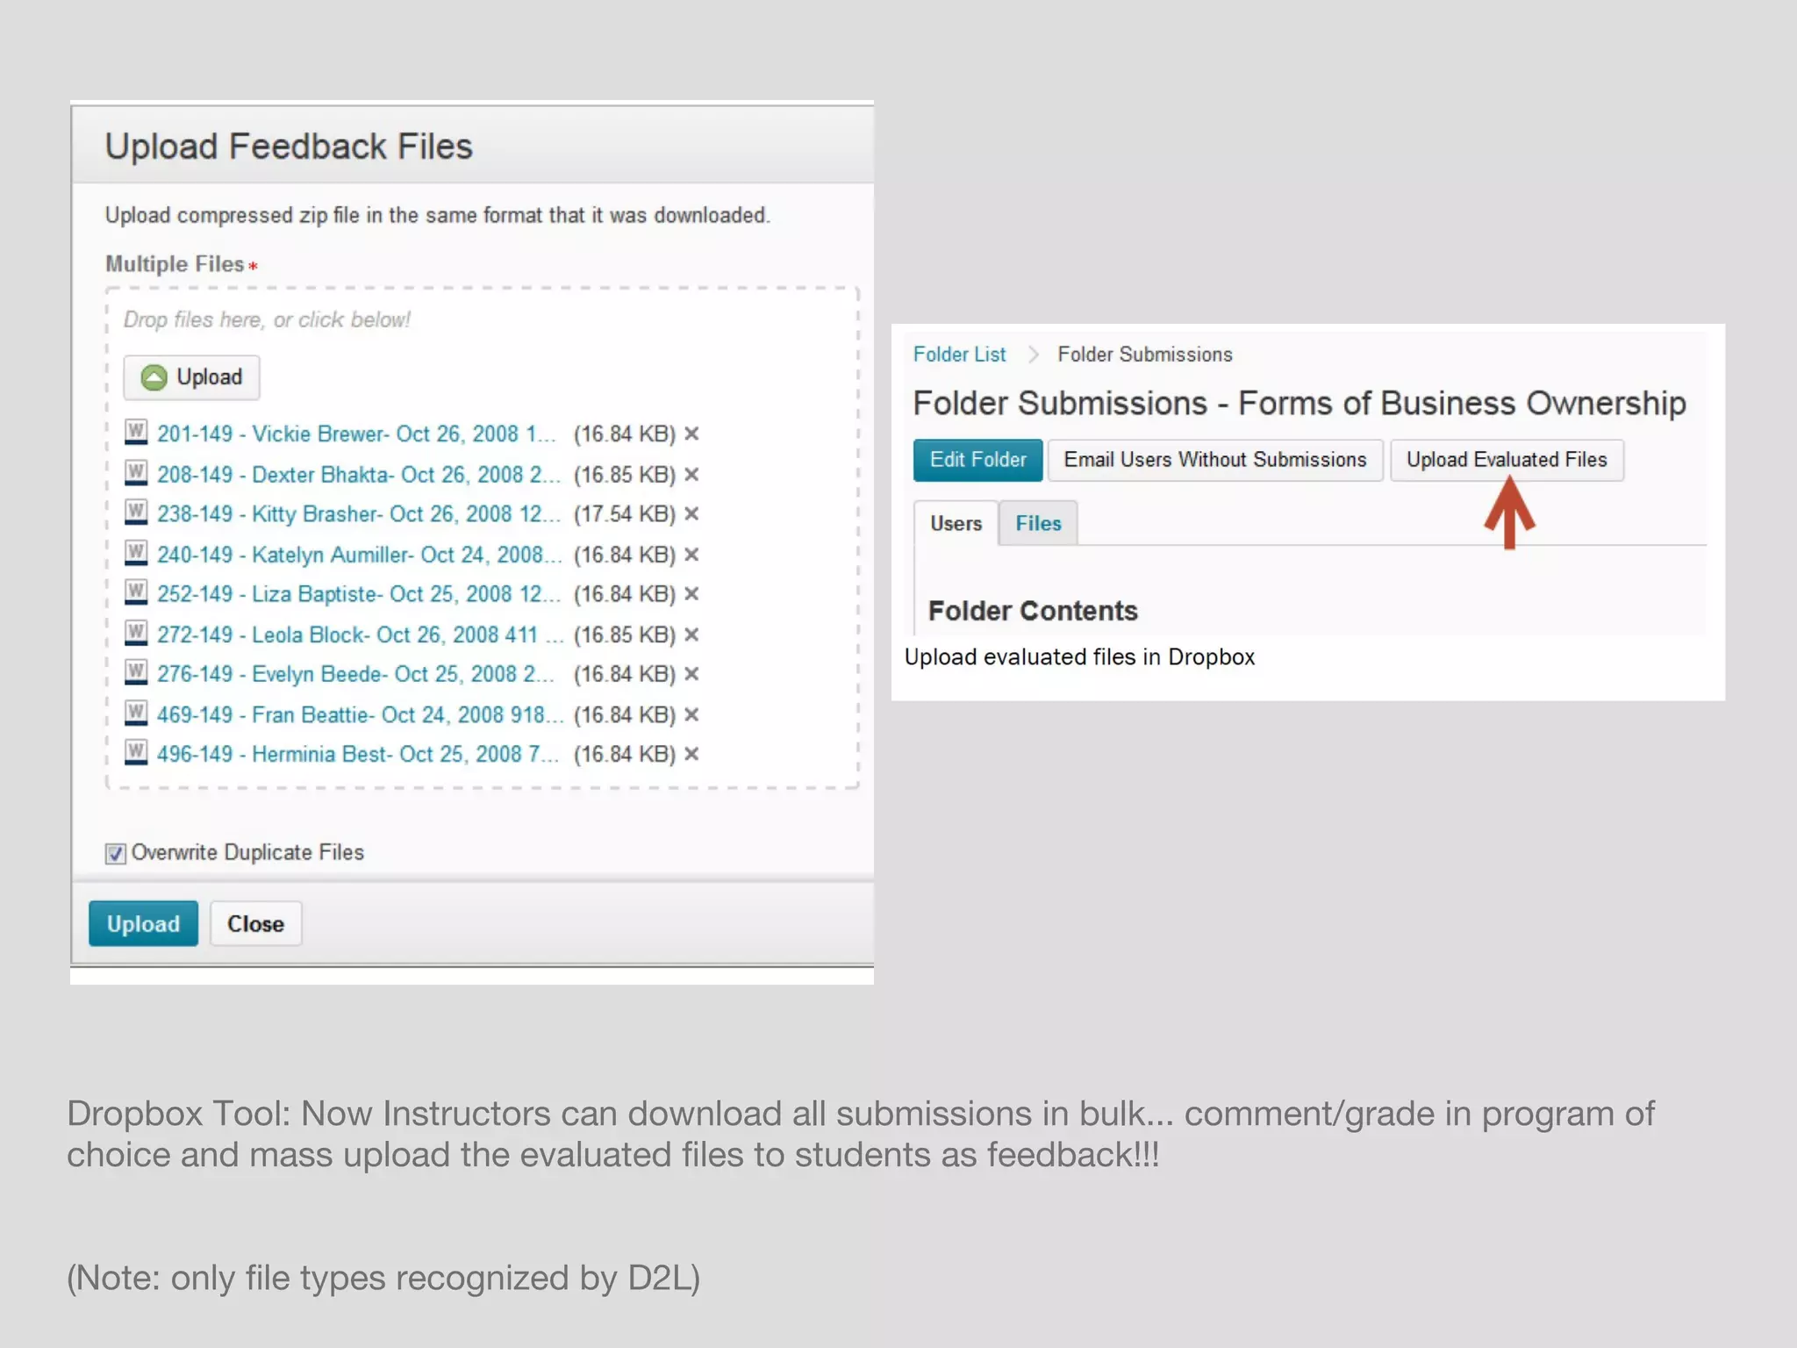This screenshot has width=1797, height=1348.
Task: Remove Katelyn Aumiller file via X icon
Action: coord(691,555)
